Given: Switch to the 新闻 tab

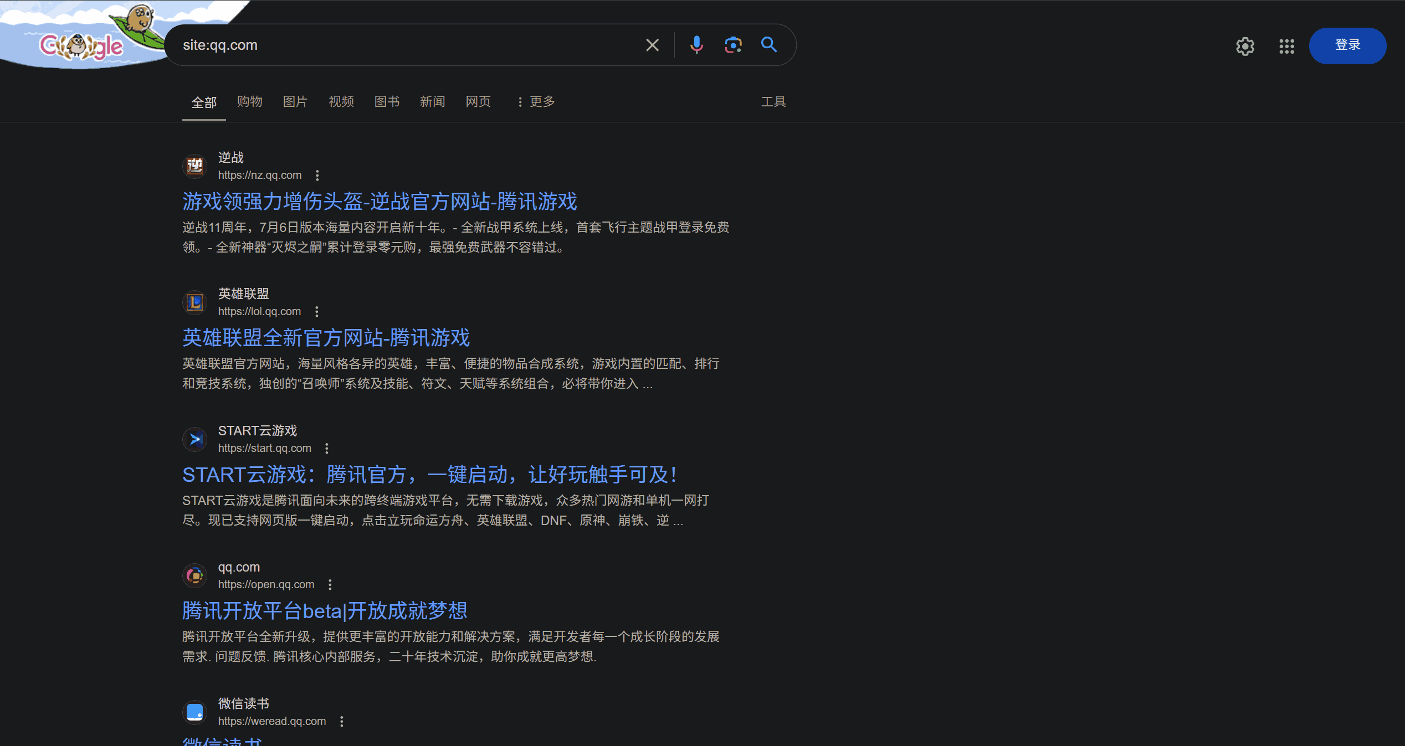Looking at the screenshot, I should tap(433, 101).
